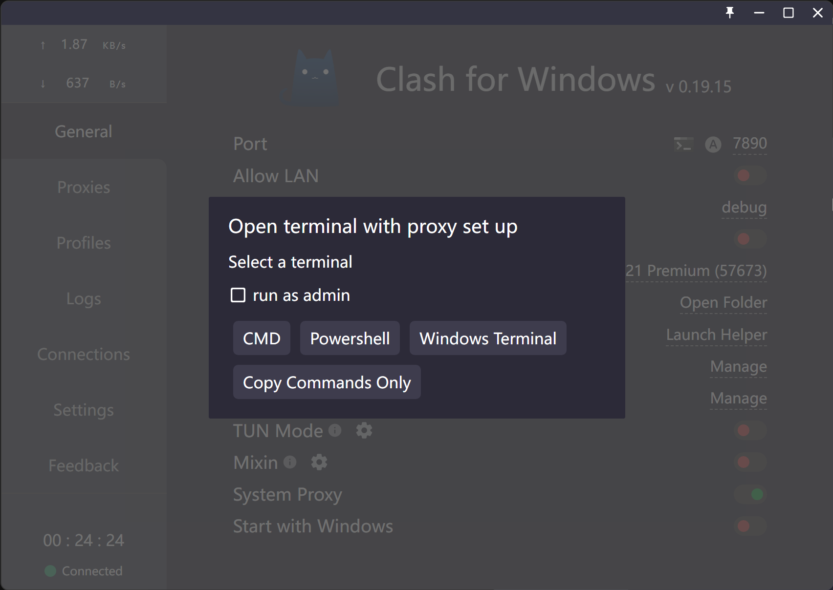Viewport: 833px width, 590px height.
Task: Edit the port value 7890
Action: tap(750, 143)
